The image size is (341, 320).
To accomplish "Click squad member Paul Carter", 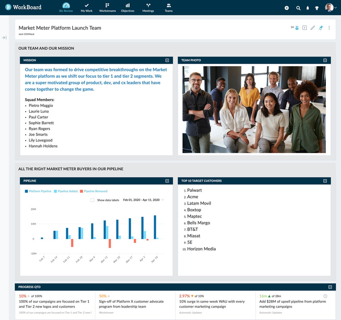I will 38,117.
